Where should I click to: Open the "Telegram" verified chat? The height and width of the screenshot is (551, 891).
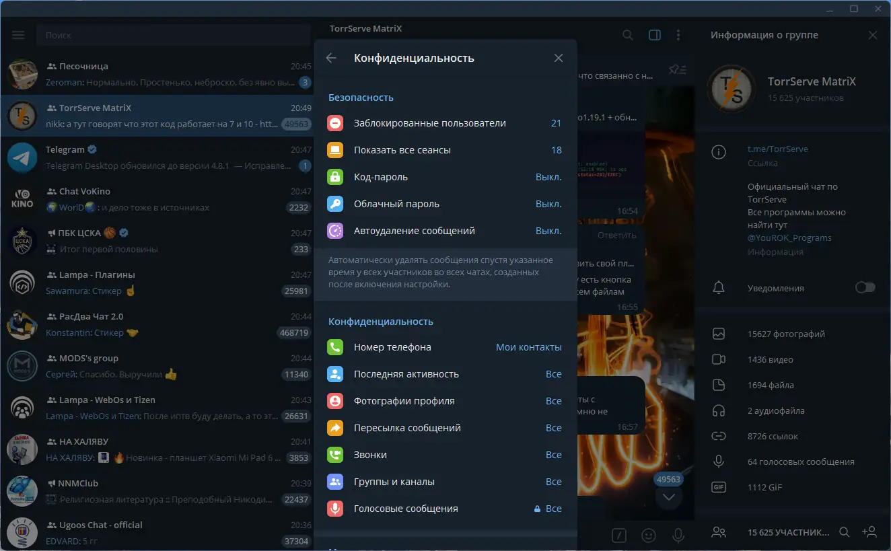pyautogui.click(x=157, y=157)
